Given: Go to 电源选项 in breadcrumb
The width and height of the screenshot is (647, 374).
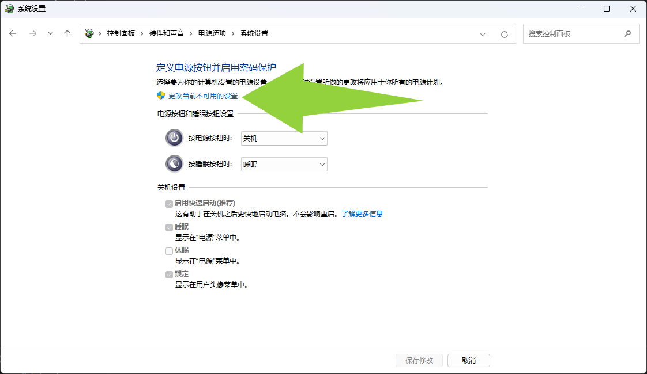Looking at the screenshot, I should (x=212, y=33).
